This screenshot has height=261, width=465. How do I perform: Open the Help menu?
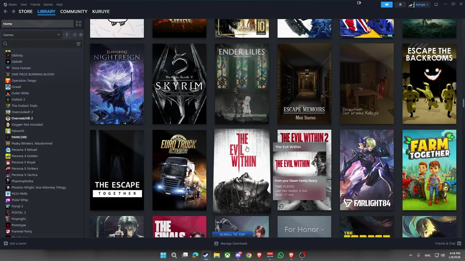pyautogui.click(x=59, y=4)
